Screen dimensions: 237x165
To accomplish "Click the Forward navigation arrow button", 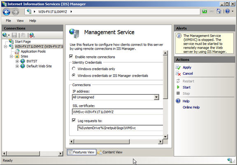I will (x=15, y=12).
